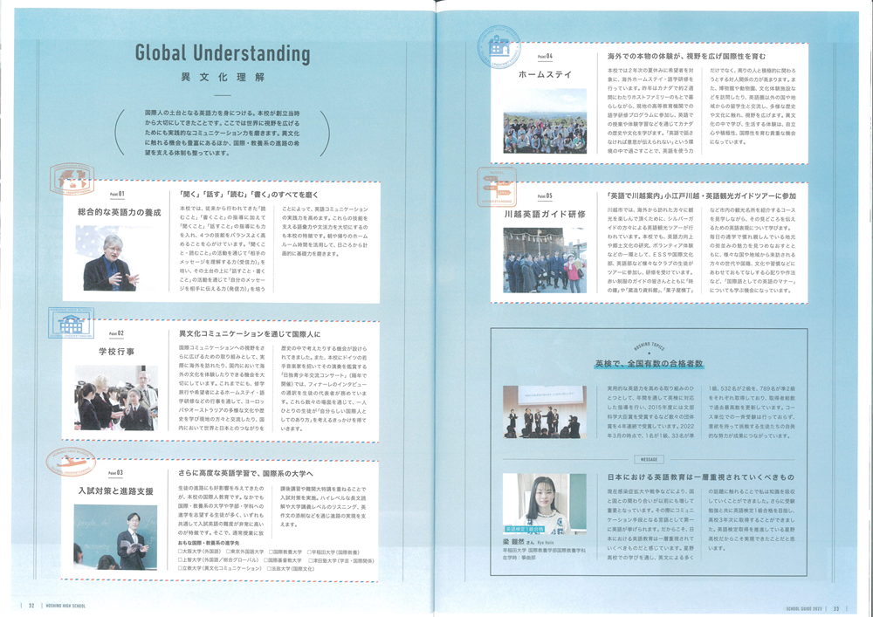
Task: Click the blue school building stamp at Point 02
Action: [x=71, y=323]
